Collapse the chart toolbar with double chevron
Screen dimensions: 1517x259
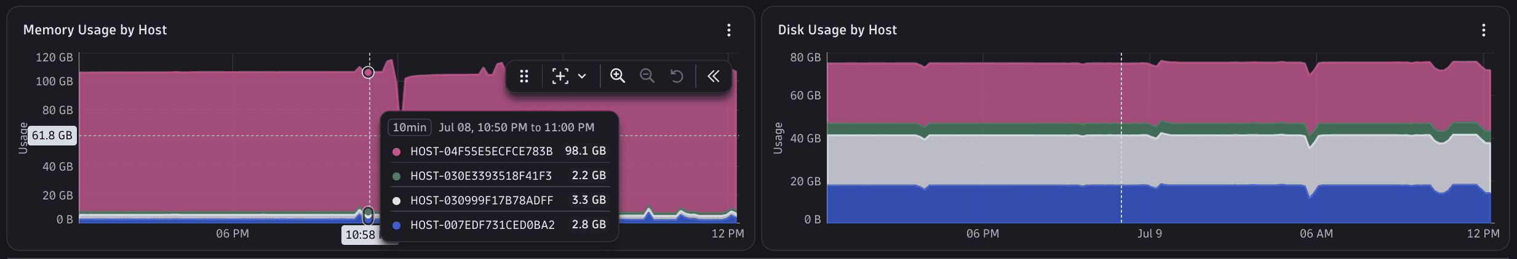[713, 76]
